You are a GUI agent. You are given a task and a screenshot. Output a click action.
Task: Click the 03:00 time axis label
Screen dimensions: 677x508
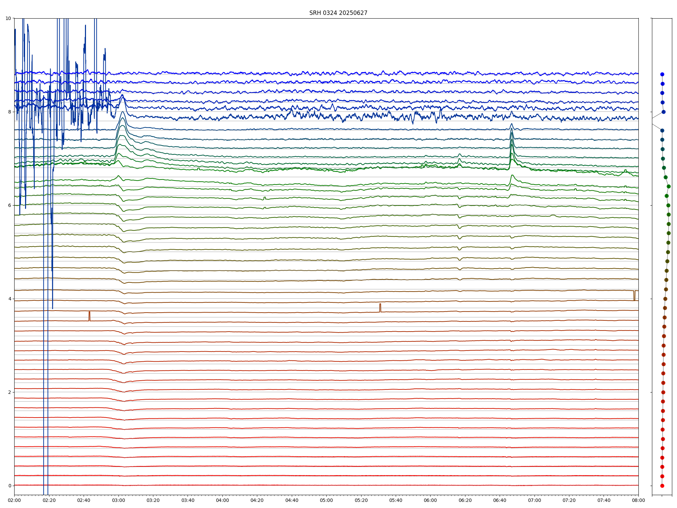[x=118, y=500]
